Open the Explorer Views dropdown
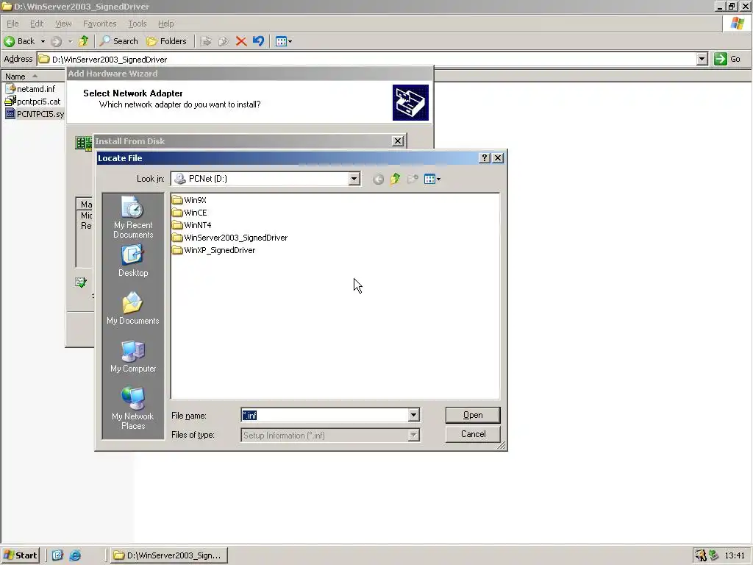The width and height of the screenshot is (753, 565). (284, 41)
